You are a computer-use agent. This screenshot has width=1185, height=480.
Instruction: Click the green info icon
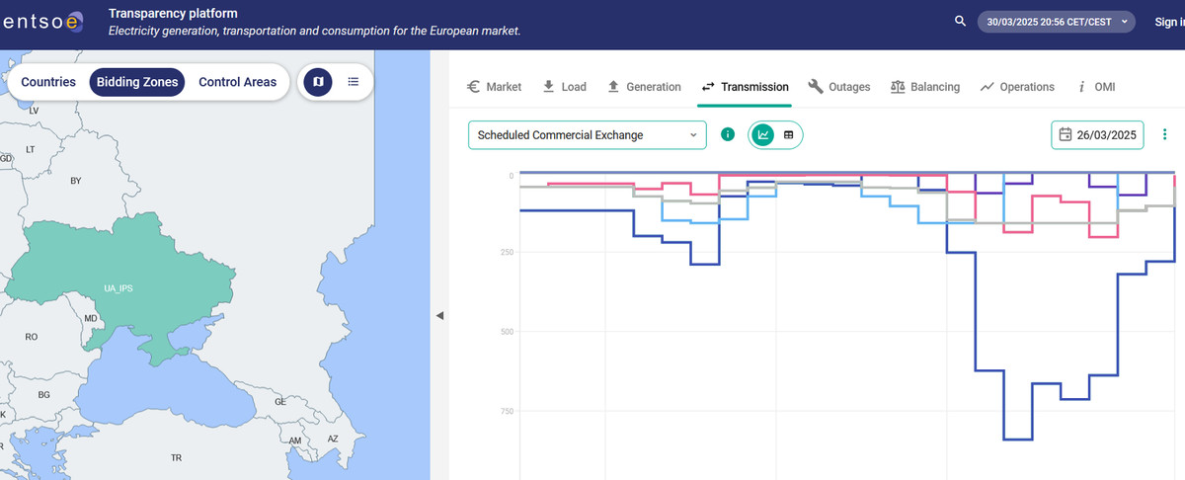click(728, 134)
